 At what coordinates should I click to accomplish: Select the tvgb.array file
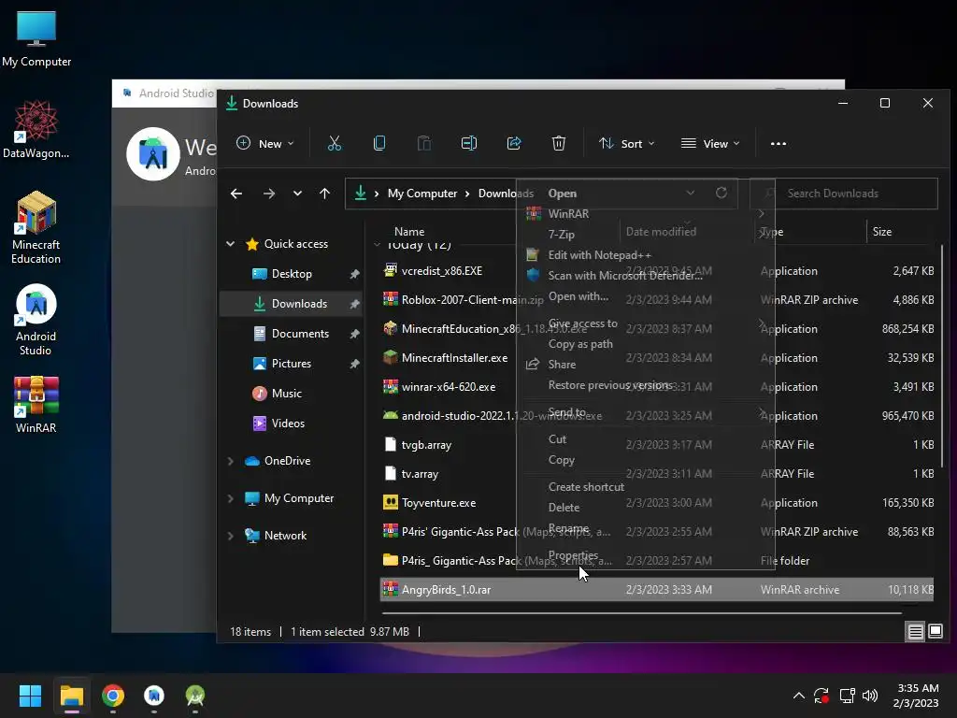[x=656, y=444]
